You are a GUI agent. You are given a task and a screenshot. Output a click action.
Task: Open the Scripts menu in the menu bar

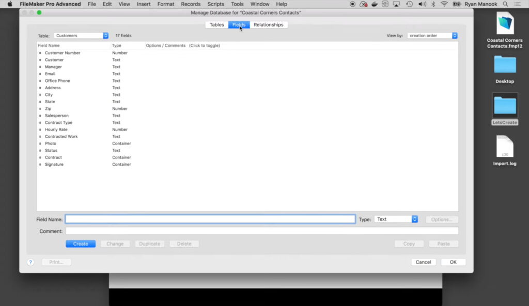(215, 4)
